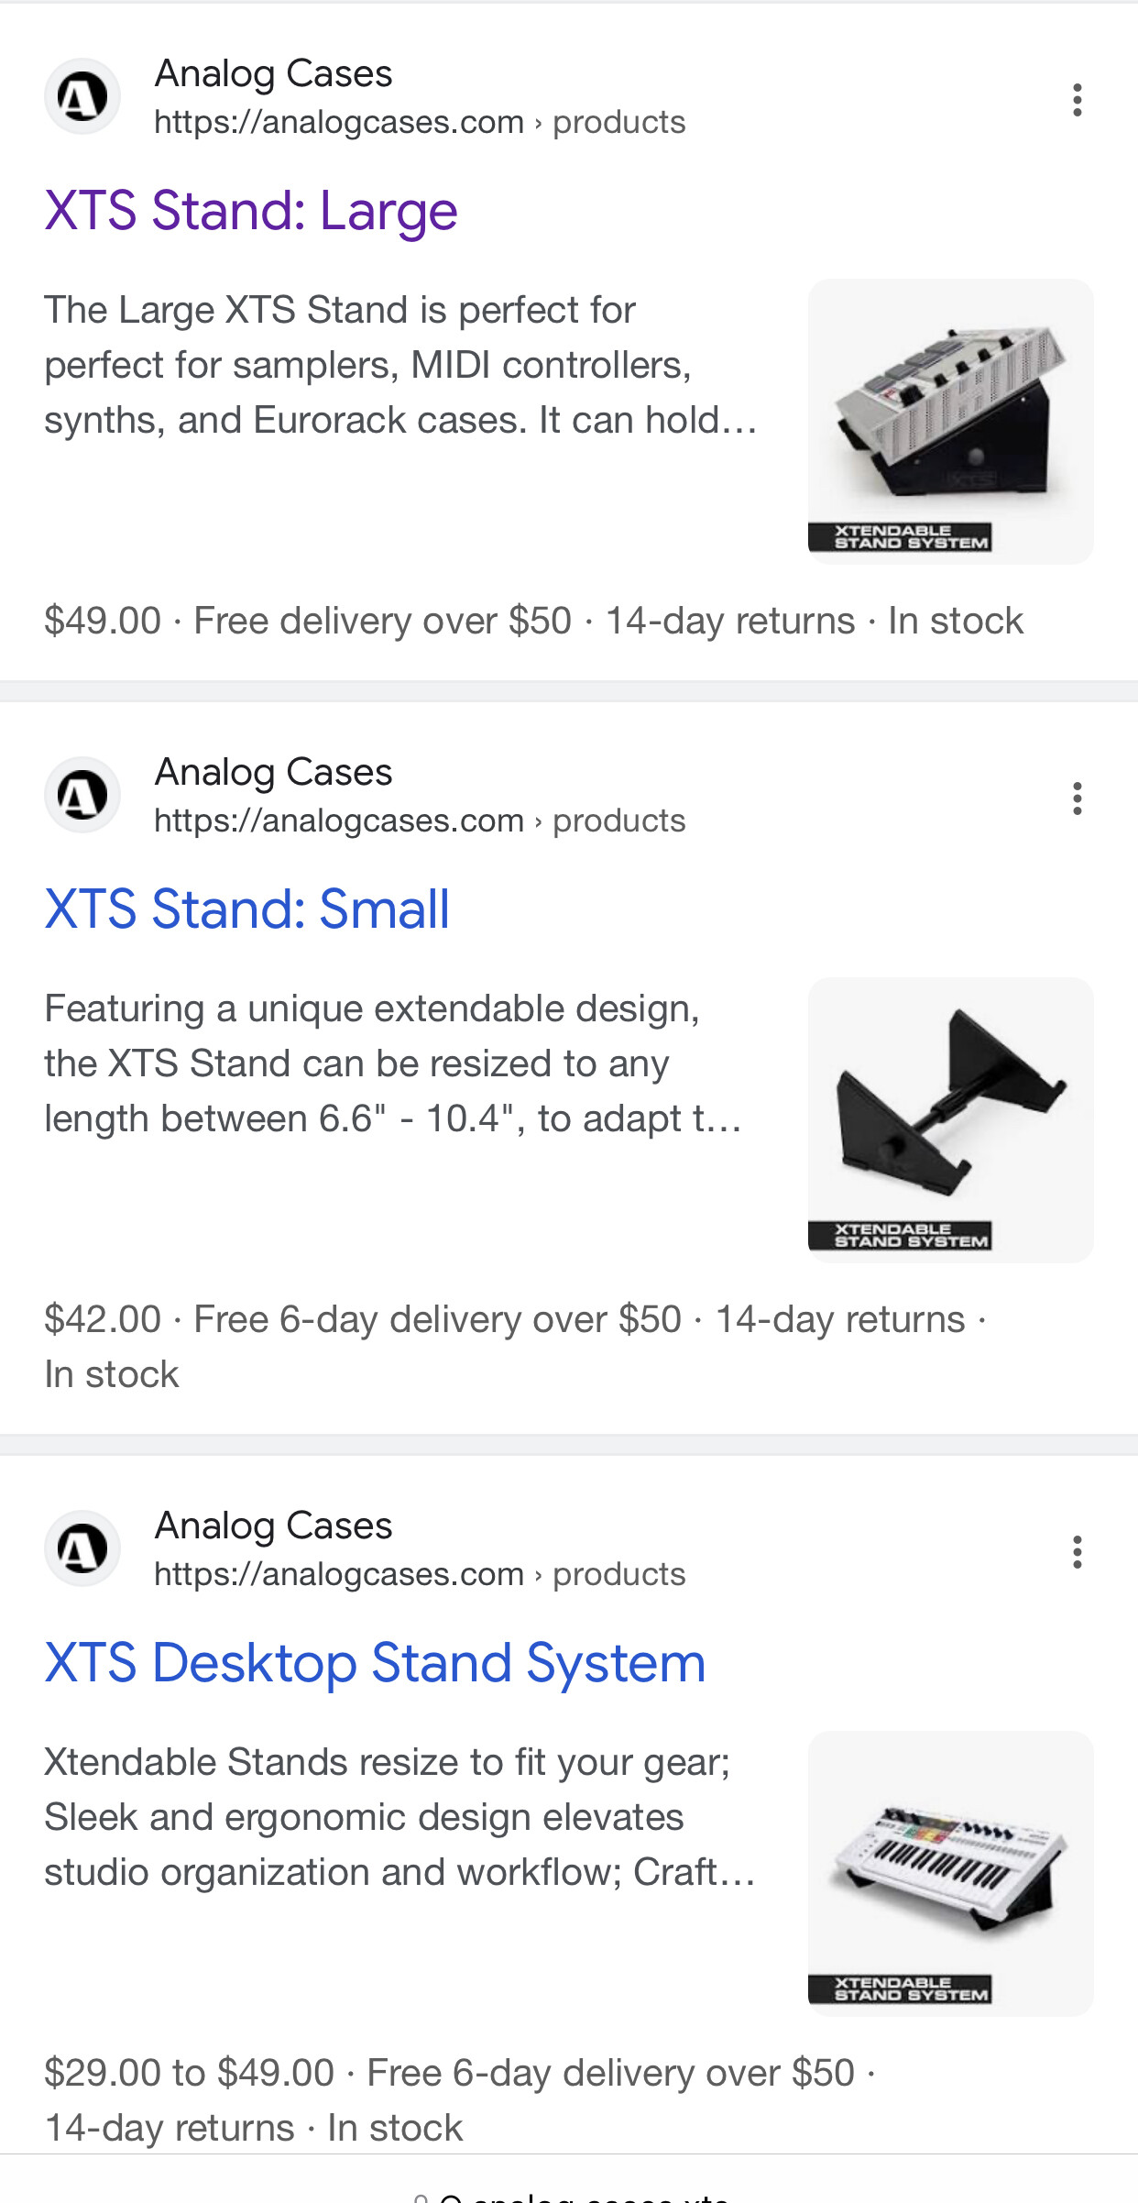Click the Analog Cases favicon above XTS Stand: Small
The image size is (1138, 2203).
[x=82, y=795]
